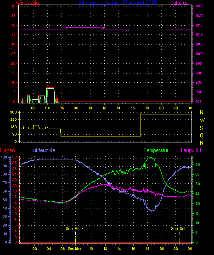Click the 1025 pressure axis value
Screen dimensions: 214x255
coord(199,6)
